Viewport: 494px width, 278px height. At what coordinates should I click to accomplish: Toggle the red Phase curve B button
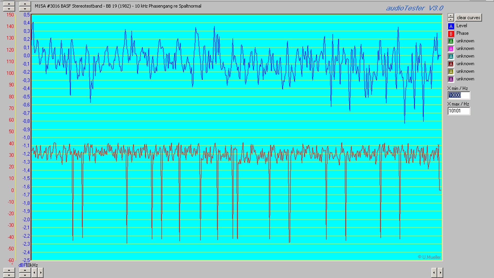point(451,34)
